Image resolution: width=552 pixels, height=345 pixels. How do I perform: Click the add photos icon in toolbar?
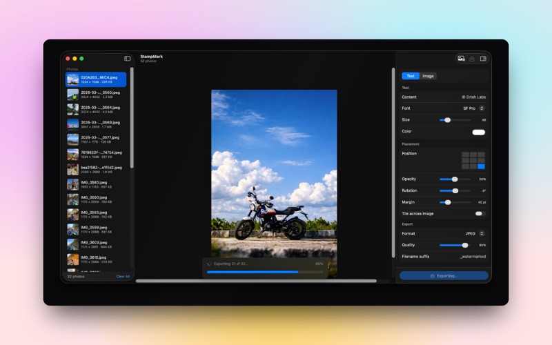click(461, 59)
